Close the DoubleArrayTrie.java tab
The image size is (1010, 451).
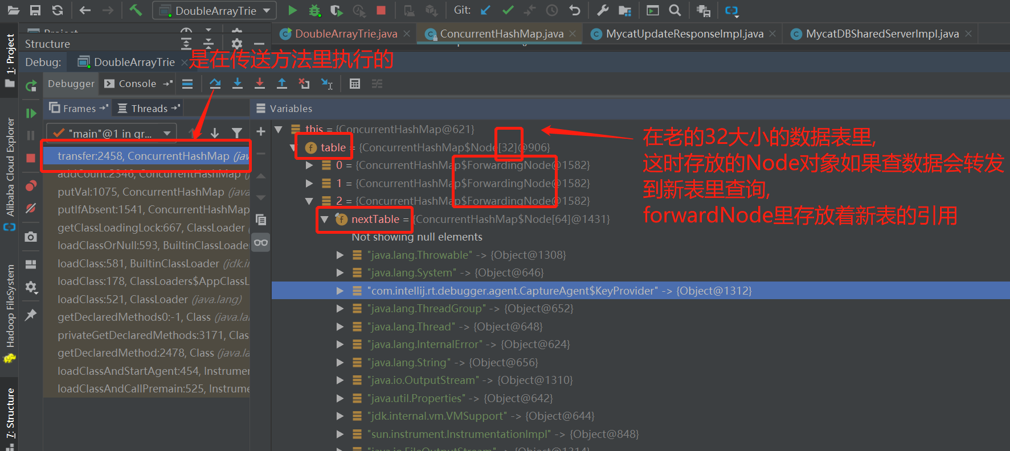pyautogui.click(x=407, y=34)
